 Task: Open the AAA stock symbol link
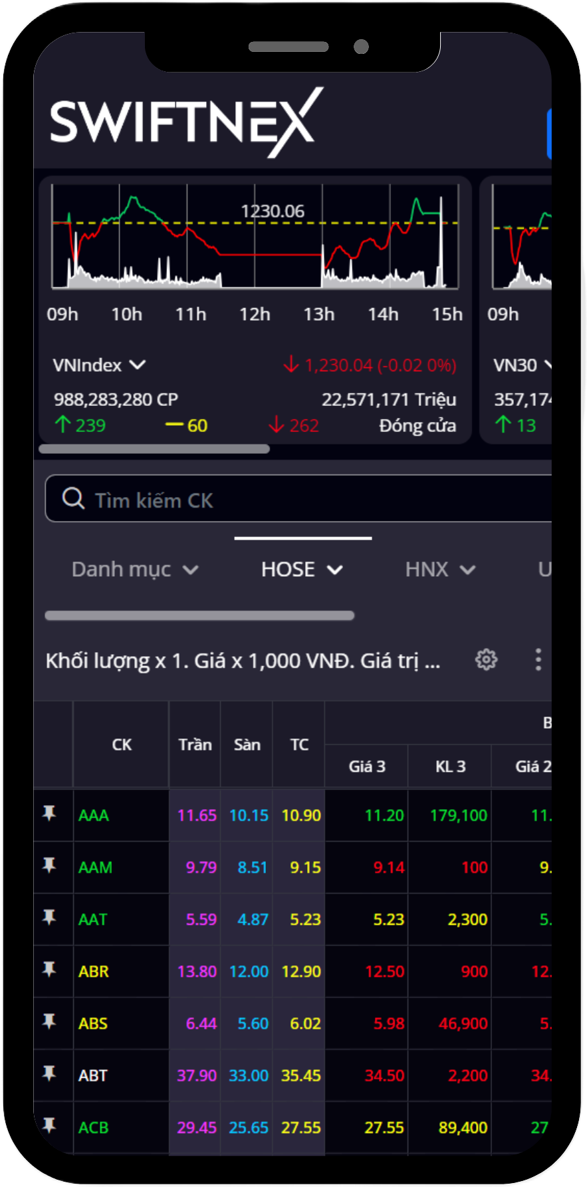coord(94,816)
